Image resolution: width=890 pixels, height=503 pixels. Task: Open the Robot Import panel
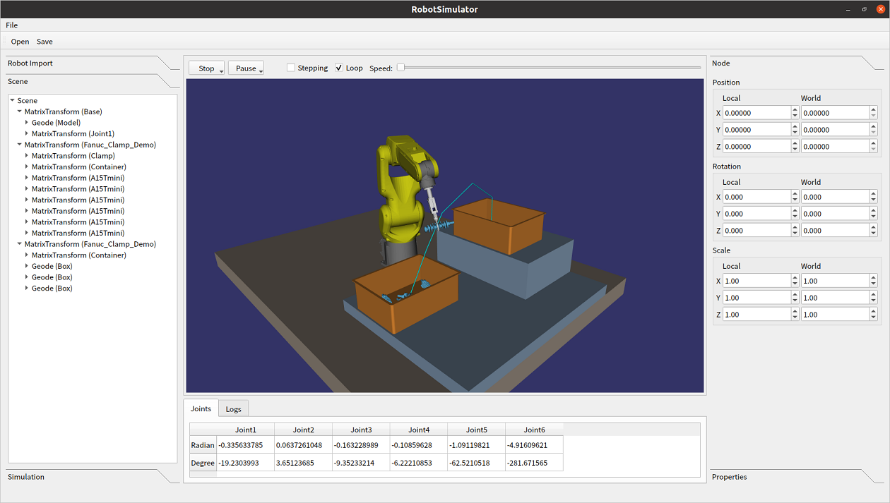[x=30, y=63]
